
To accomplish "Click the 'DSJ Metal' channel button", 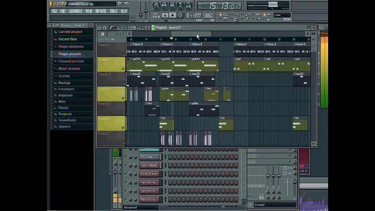I will click(150, 165).
